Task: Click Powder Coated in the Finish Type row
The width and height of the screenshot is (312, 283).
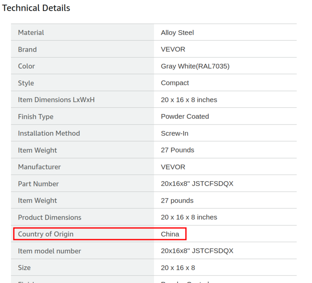Action: (x=185, y=117)
